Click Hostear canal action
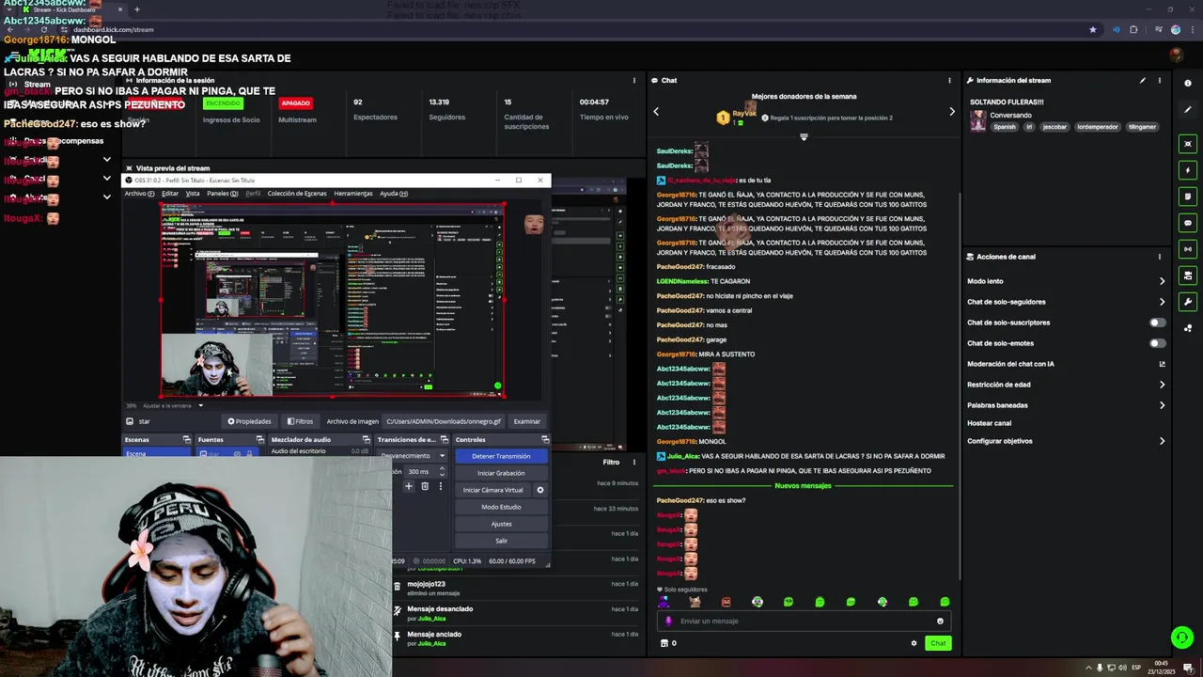1203x677 pixels. (x=989, y=423)
